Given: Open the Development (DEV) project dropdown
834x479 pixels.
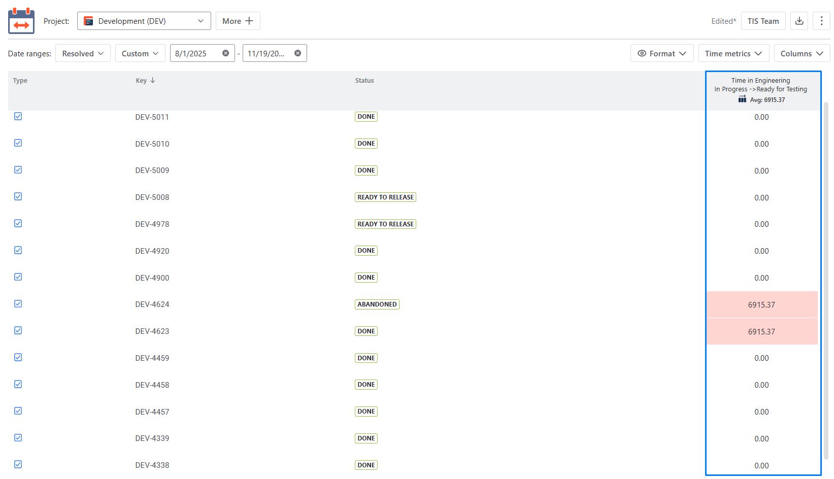Looking at the screenshot, I should pyautogui.click(x=144, y=21).
